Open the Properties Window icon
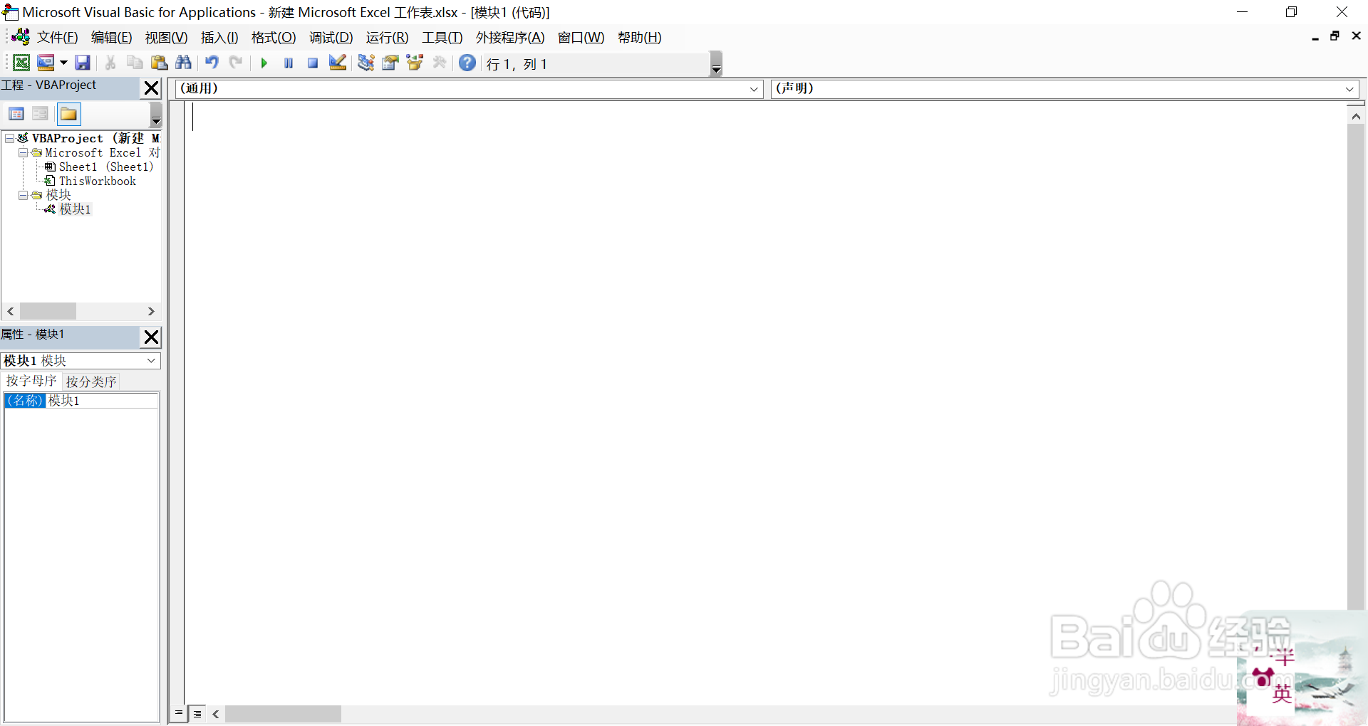Viewport: 1368px width, 726px height. (x=390, y=63)
